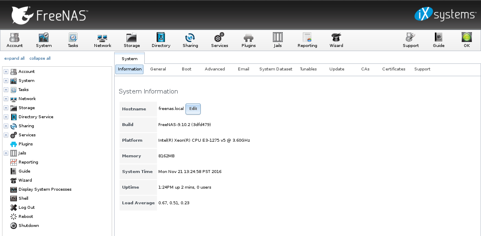Expand the Sharing node in sidebar
481x236 pixels.
[6, 126]
